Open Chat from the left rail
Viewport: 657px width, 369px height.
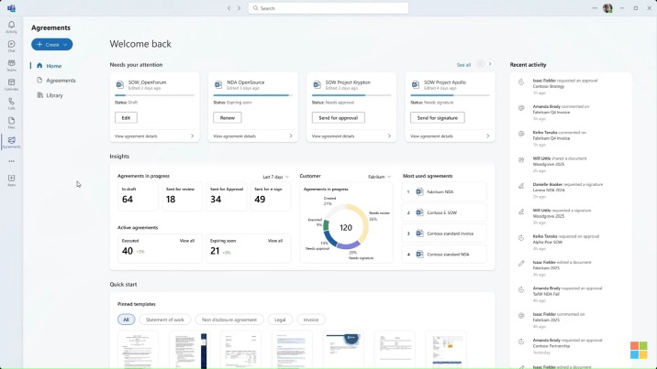click(x=11, y=45)
